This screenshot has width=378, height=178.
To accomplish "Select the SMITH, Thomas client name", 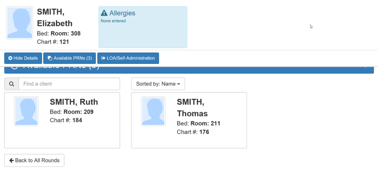I will (x=192, y=107).
